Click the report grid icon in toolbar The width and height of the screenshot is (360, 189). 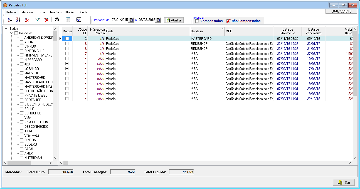68,20
